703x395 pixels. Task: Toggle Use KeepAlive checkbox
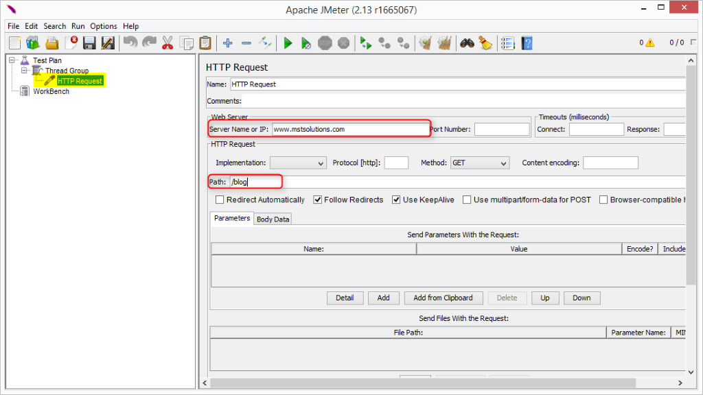(x=396, y=200)
